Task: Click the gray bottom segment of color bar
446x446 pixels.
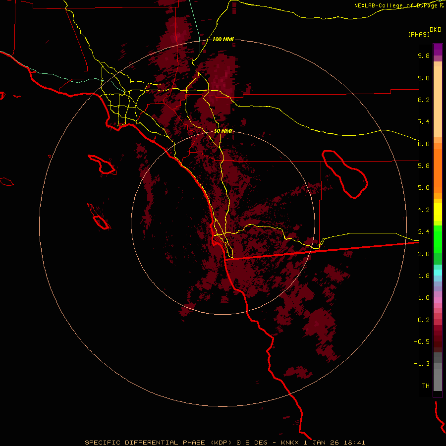Action: pos(438,377)
